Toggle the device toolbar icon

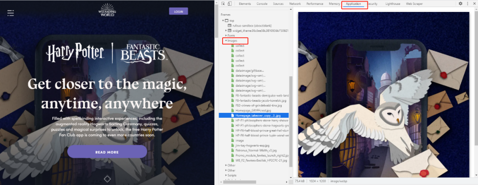point(230,4)
